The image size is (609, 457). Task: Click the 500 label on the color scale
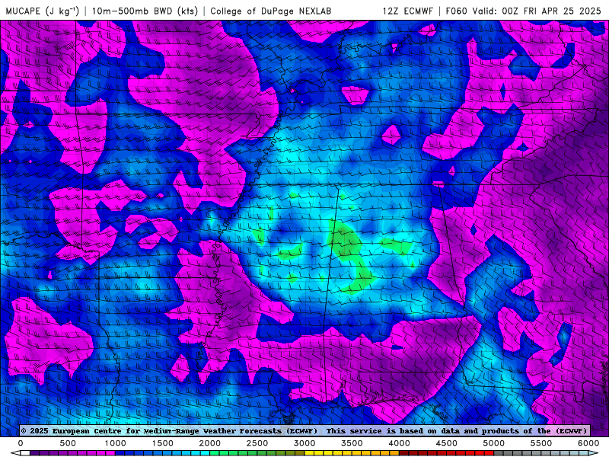pos(68,443)
